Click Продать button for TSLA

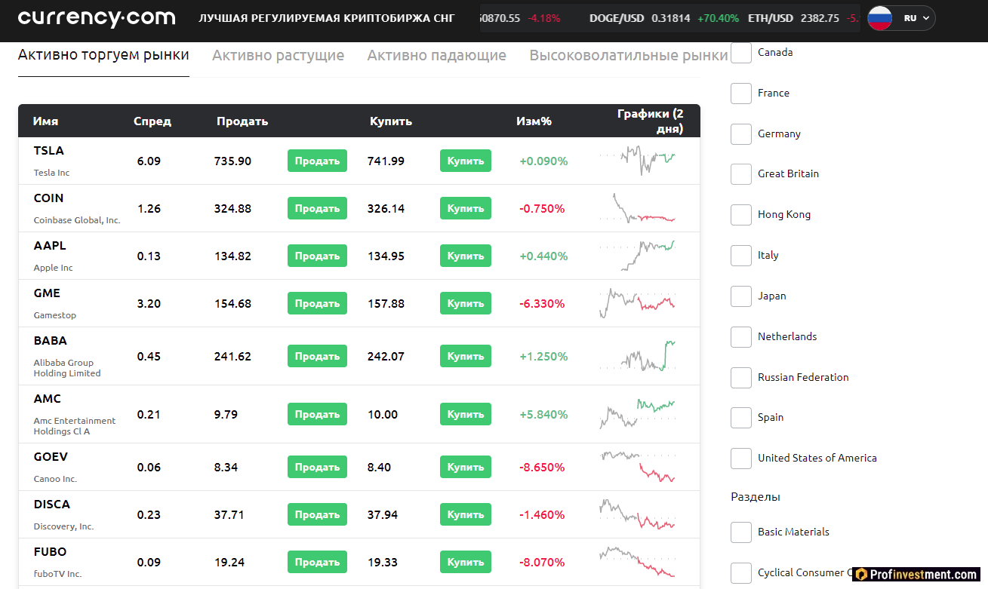pyautogui.click(x=317, y=161)
